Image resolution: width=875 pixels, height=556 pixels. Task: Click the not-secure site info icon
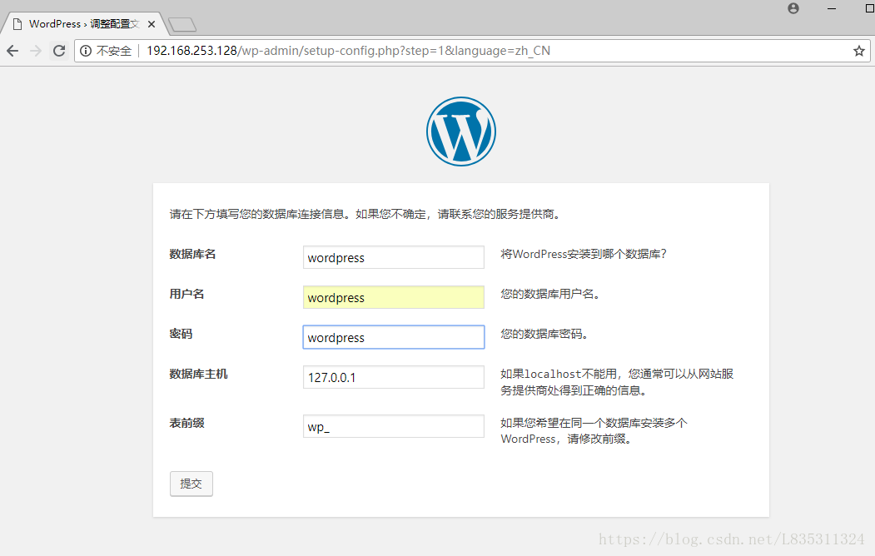point(85,51)
